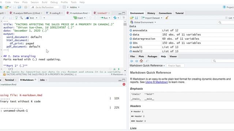
Task: Open chunk options gear icon
Action: tap(110, 69)
